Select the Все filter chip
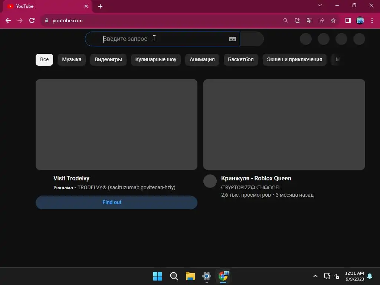 [x=45, y=60]
